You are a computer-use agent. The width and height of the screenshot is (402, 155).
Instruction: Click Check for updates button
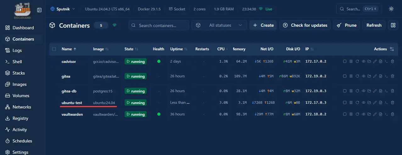tap(305, 25)
